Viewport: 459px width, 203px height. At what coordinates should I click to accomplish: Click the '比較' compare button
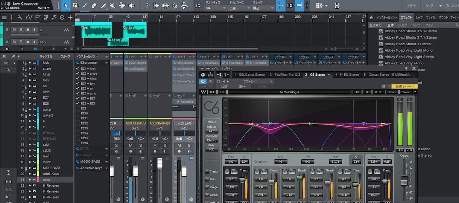[224, 87]
